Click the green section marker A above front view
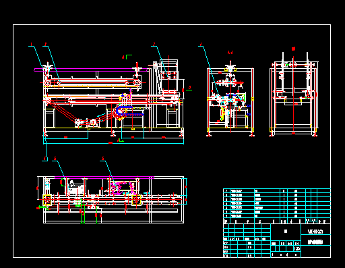 pos(129,57)
